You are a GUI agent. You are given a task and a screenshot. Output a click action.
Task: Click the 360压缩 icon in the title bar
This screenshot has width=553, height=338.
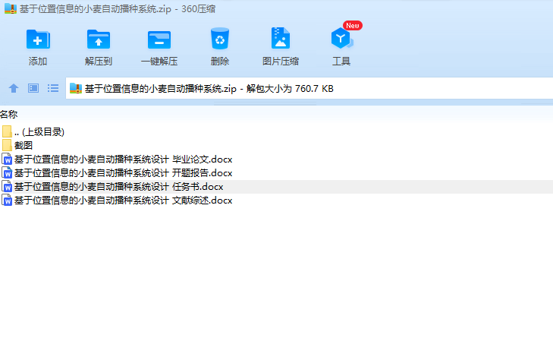point(11,8)
